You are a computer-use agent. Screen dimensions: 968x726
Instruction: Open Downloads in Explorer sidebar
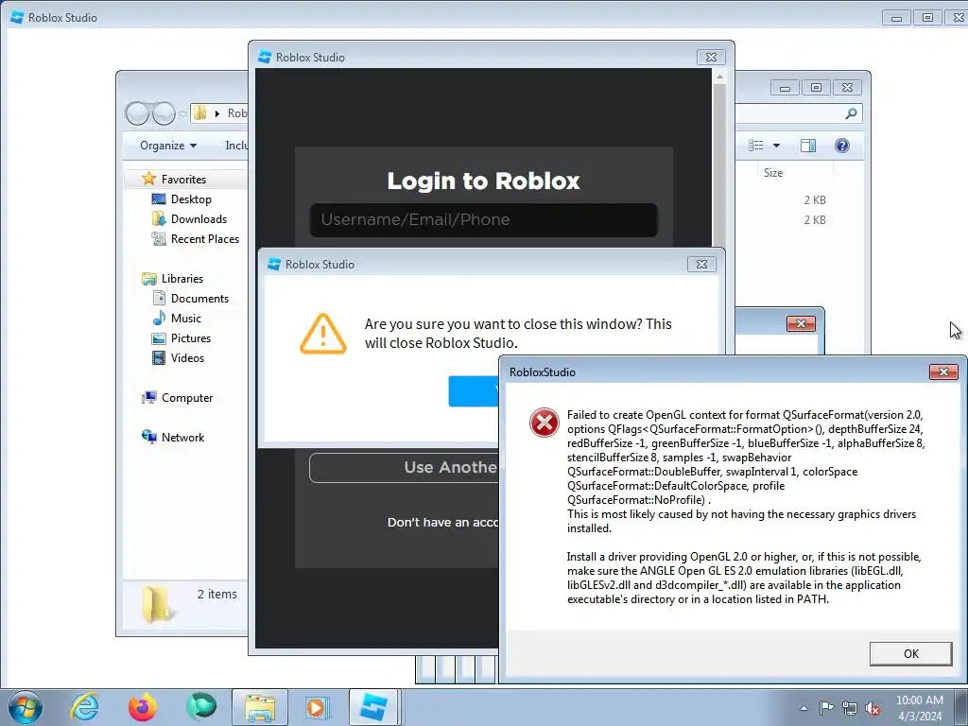199,219
